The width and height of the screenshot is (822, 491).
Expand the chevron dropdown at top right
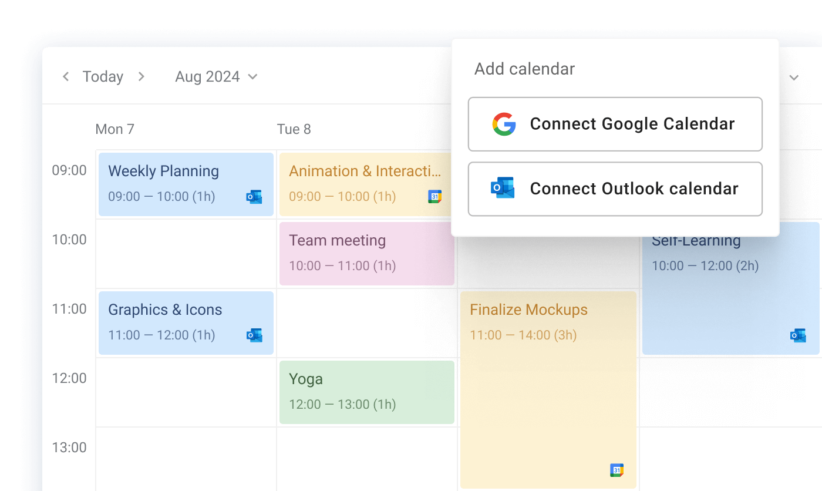794,77
